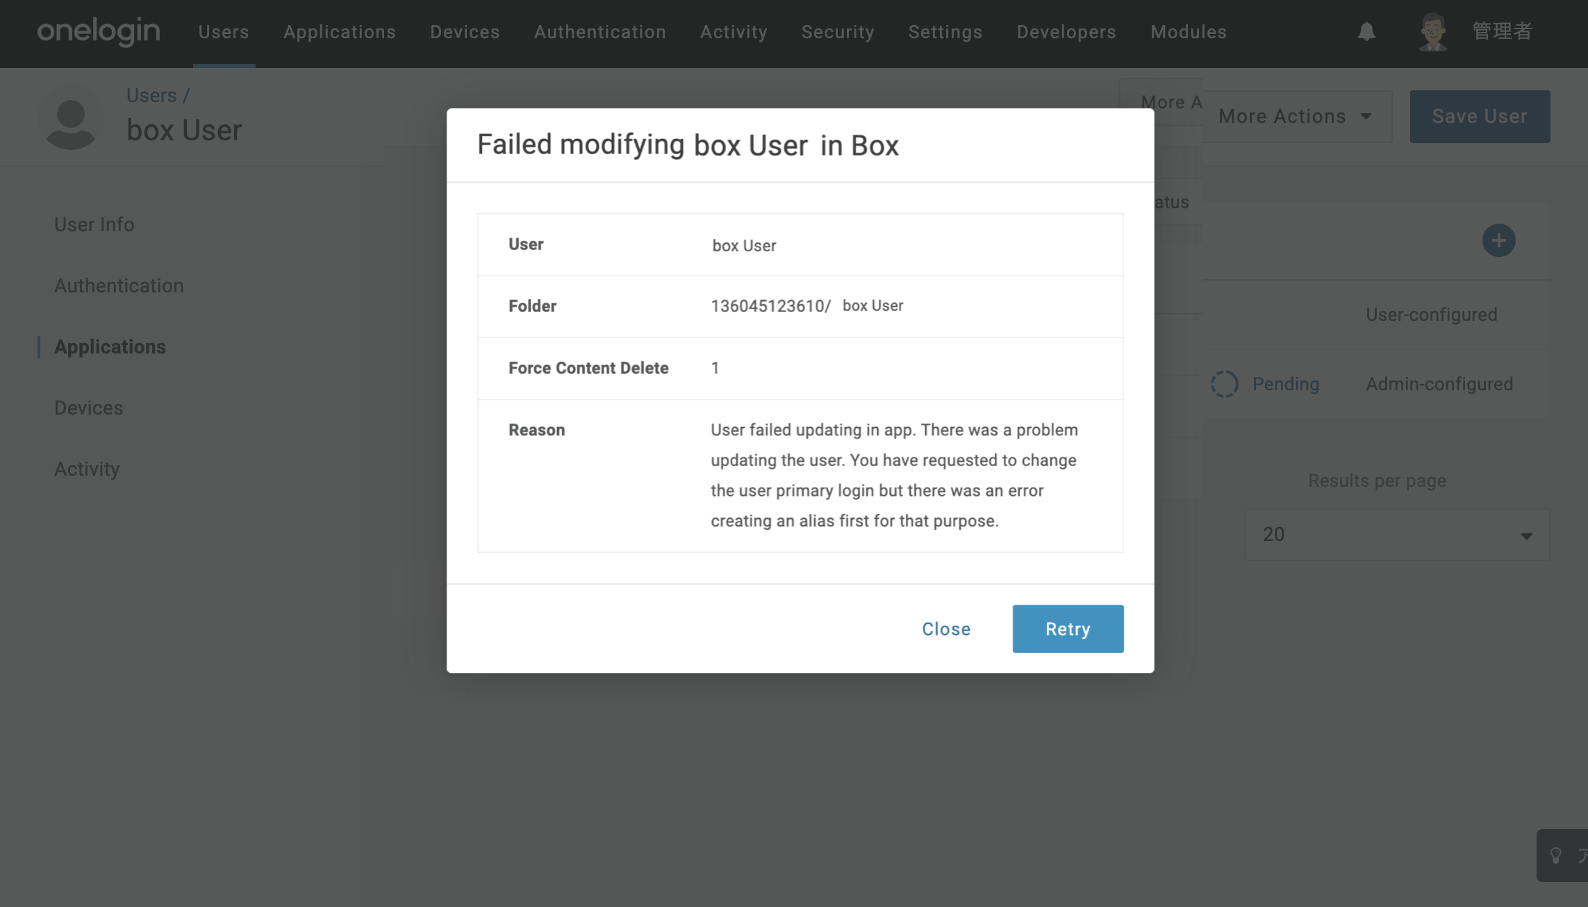Click the Pending status link
1588x907 pixels.
pyautogui.click(x=1286, y=384)
